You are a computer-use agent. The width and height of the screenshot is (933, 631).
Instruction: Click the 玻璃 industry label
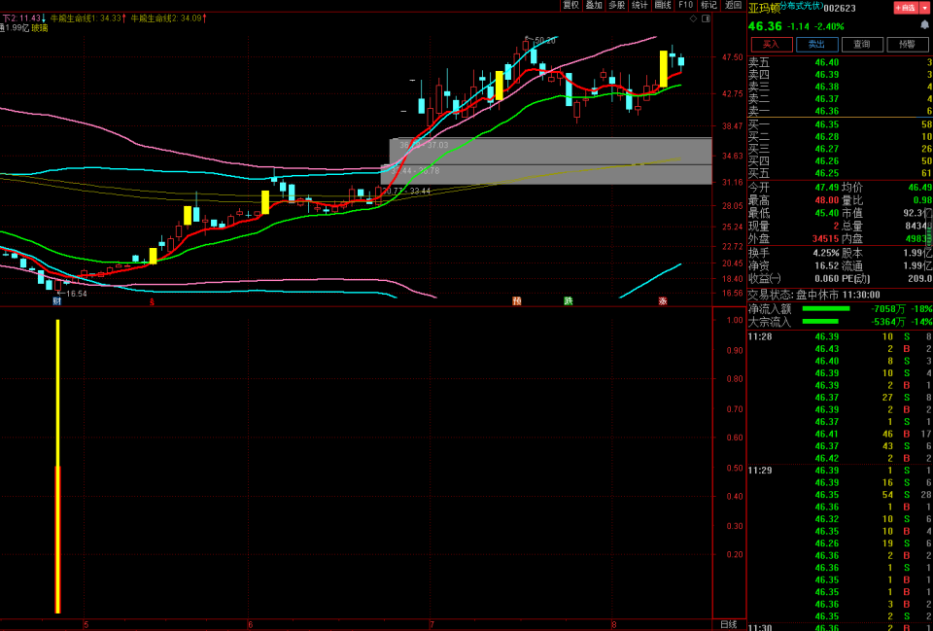tap(39, 27)
